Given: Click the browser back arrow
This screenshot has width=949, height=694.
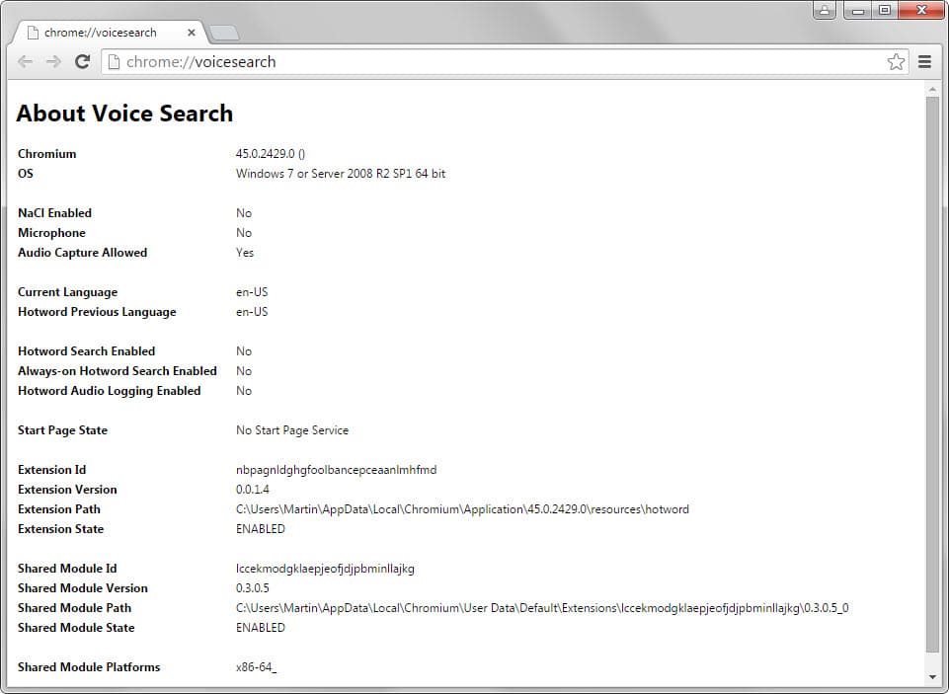Looking at the screenshot, I should [x=26, y=62].
